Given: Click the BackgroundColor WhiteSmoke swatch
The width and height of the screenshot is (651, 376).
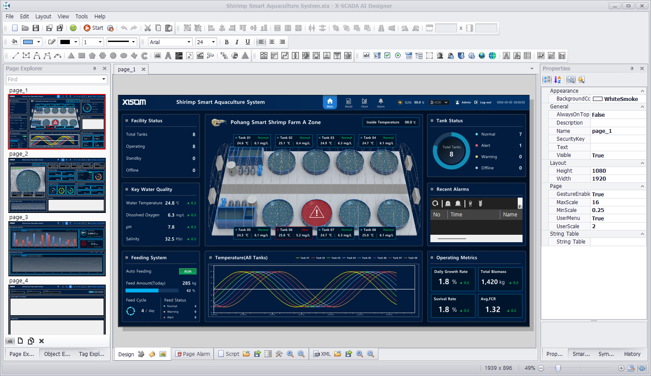Looking at the screenshot, I should pos(597,99).
